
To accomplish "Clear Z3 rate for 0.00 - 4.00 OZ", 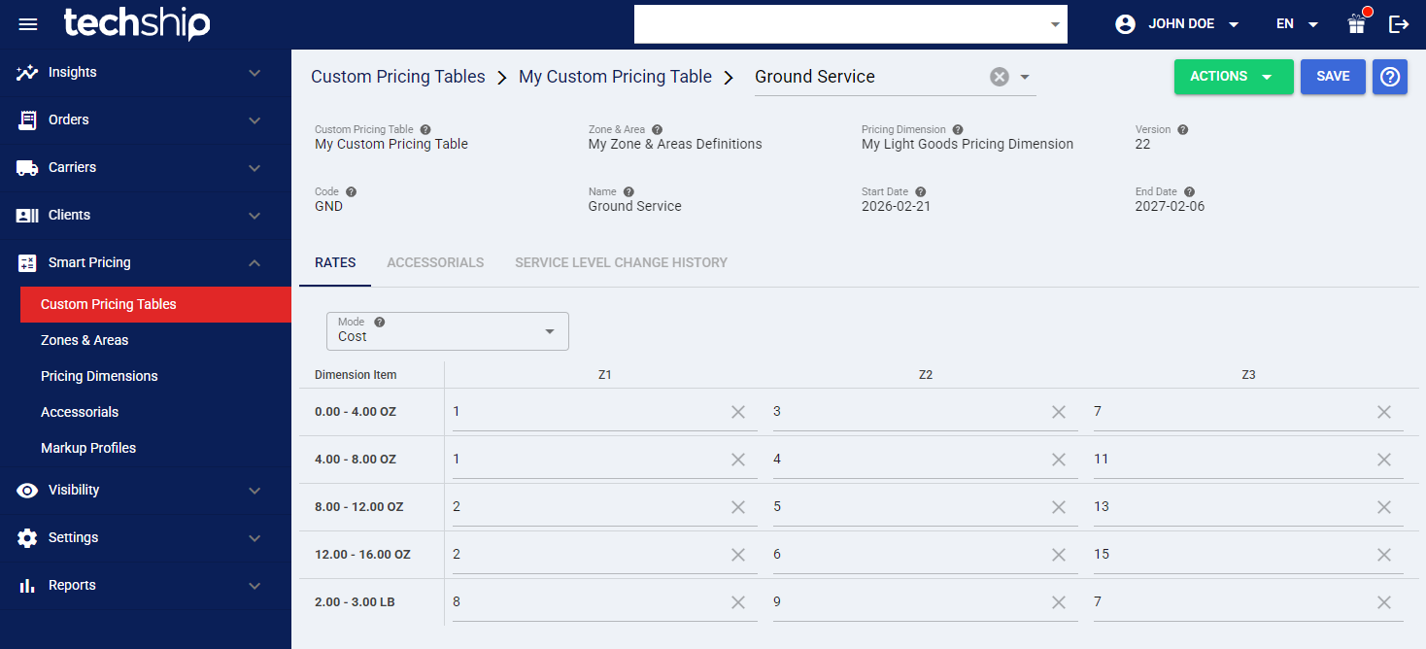I will tap(1384, 412).
